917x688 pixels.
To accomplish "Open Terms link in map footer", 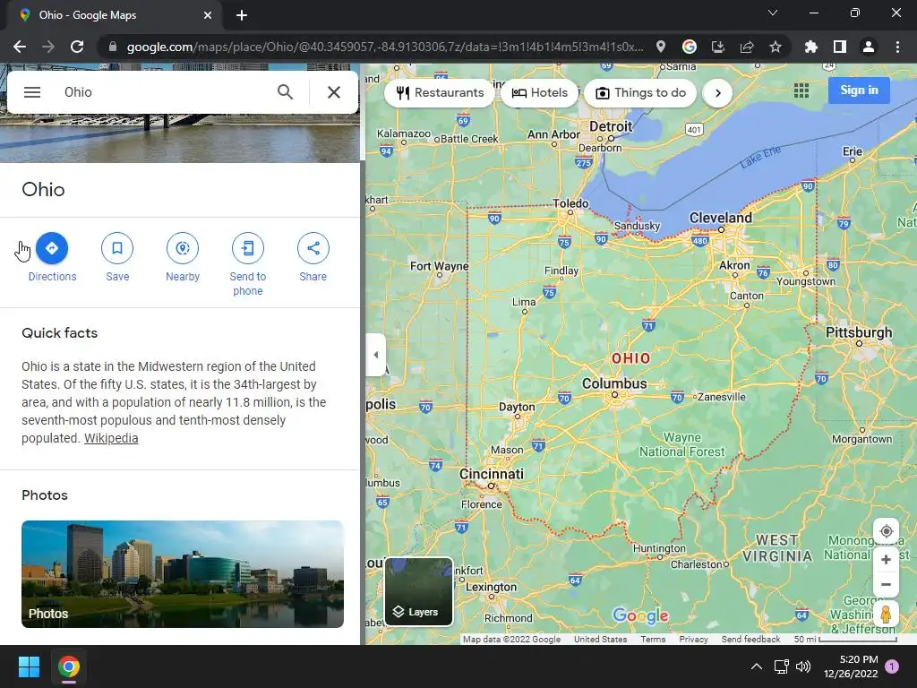I will (653, 640).
